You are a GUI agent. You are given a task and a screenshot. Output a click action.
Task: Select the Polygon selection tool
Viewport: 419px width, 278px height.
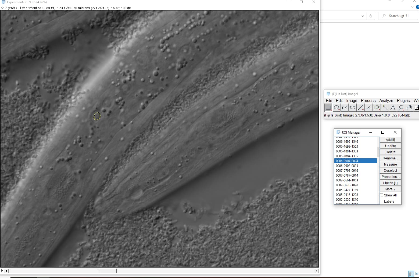point(344,107)
